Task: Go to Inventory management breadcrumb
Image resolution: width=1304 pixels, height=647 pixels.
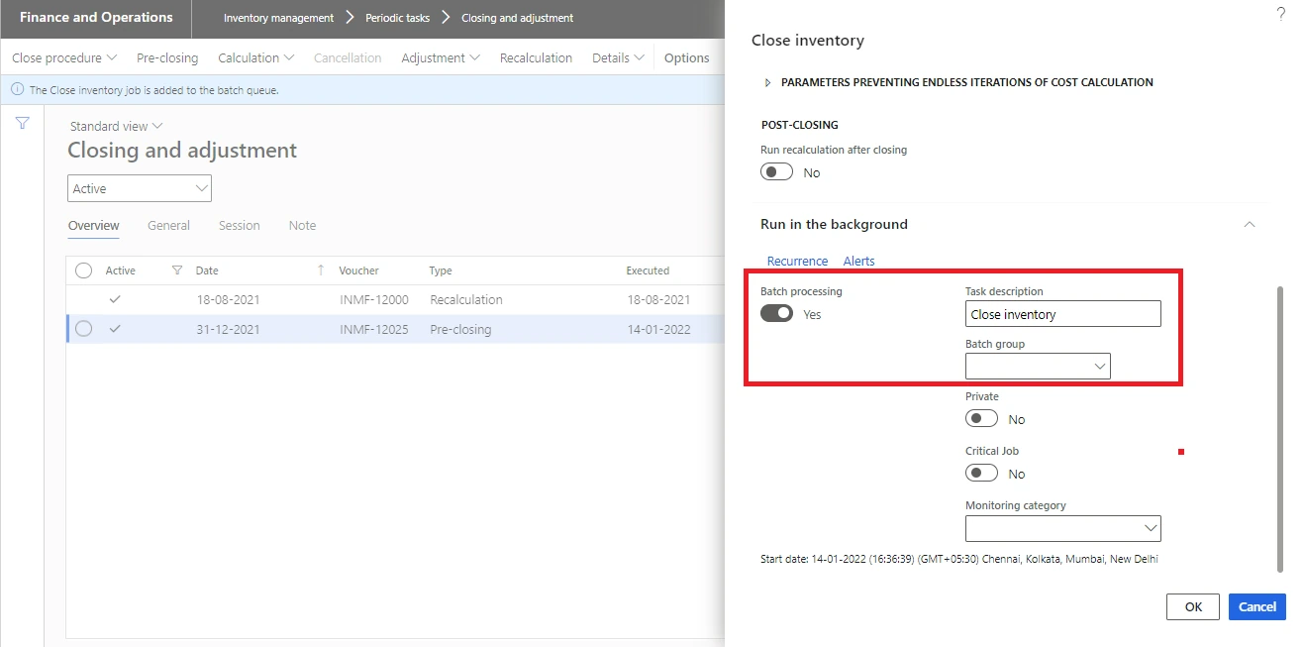Action: tap(278, 18)
